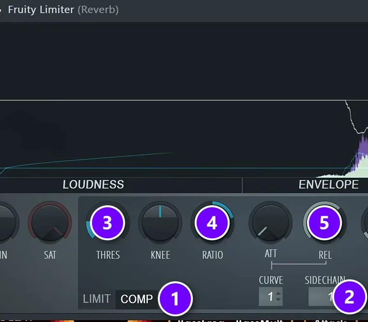Click the KNEE knob
This screenshot has height=322, width=368.
[160, 223]
